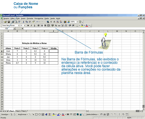Switch to the Plan2 sheet tab
145x119 pixels.
pyautogui.click(x=18, y=111)
